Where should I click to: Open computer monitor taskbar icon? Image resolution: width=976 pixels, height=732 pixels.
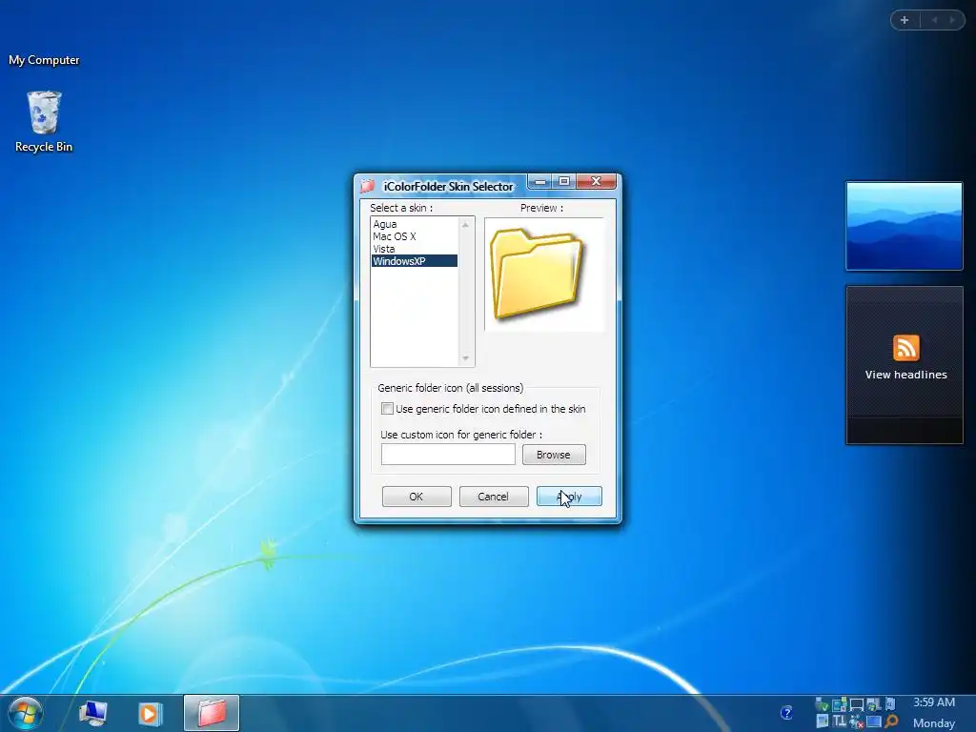coord(93,713)
